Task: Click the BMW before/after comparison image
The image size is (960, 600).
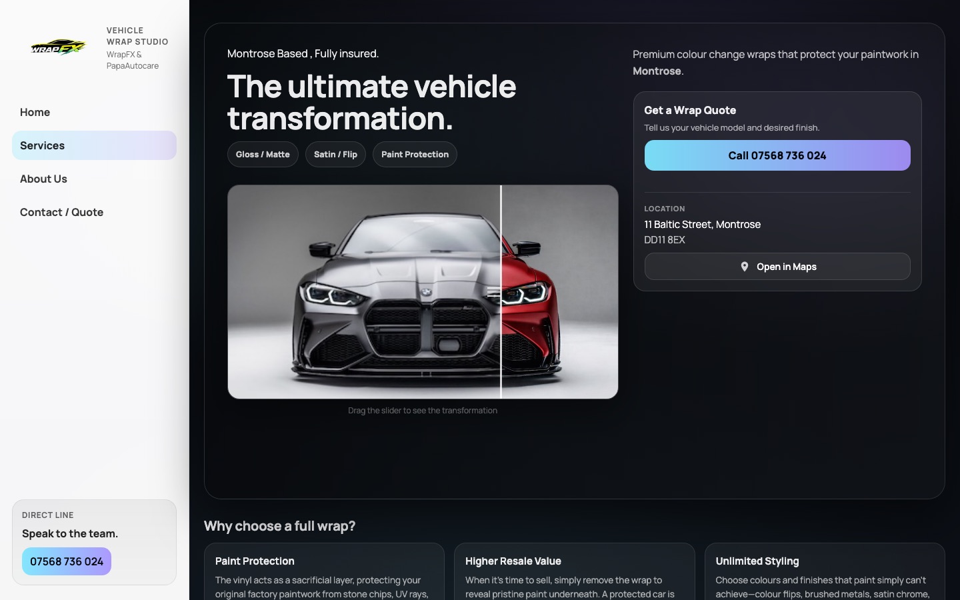Action: click(x=423, y=292)
